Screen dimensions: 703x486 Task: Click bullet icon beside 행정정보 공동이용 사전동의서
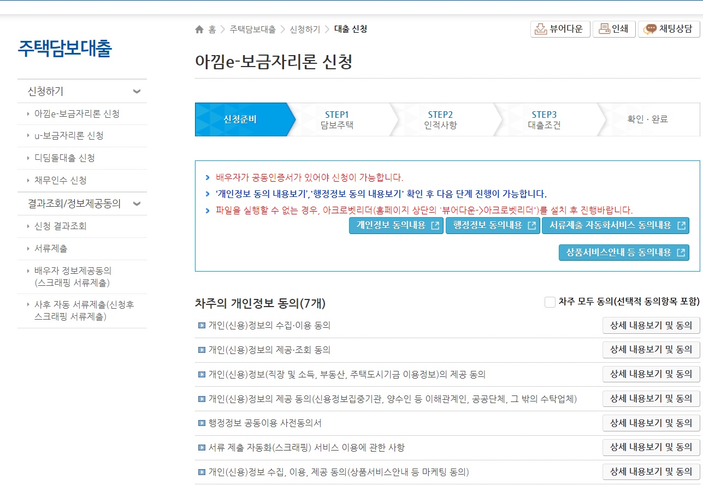[x=202, y=423]
